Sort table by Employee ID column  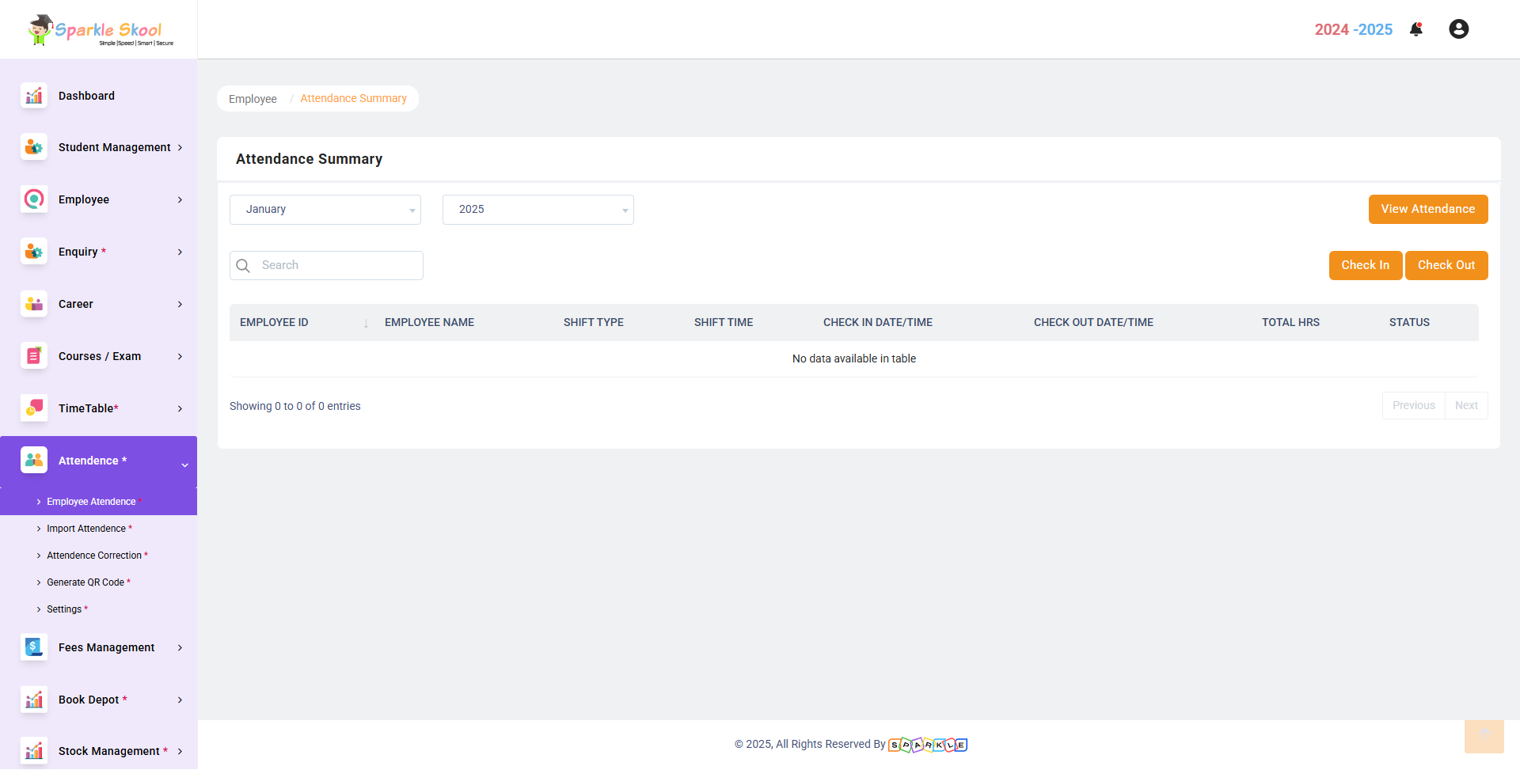pyautogui.click(x=301, y=323)
